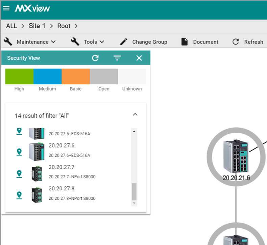Click the device list scrollbar down arrow
The image size is (267, 245).
click(134, 203)
